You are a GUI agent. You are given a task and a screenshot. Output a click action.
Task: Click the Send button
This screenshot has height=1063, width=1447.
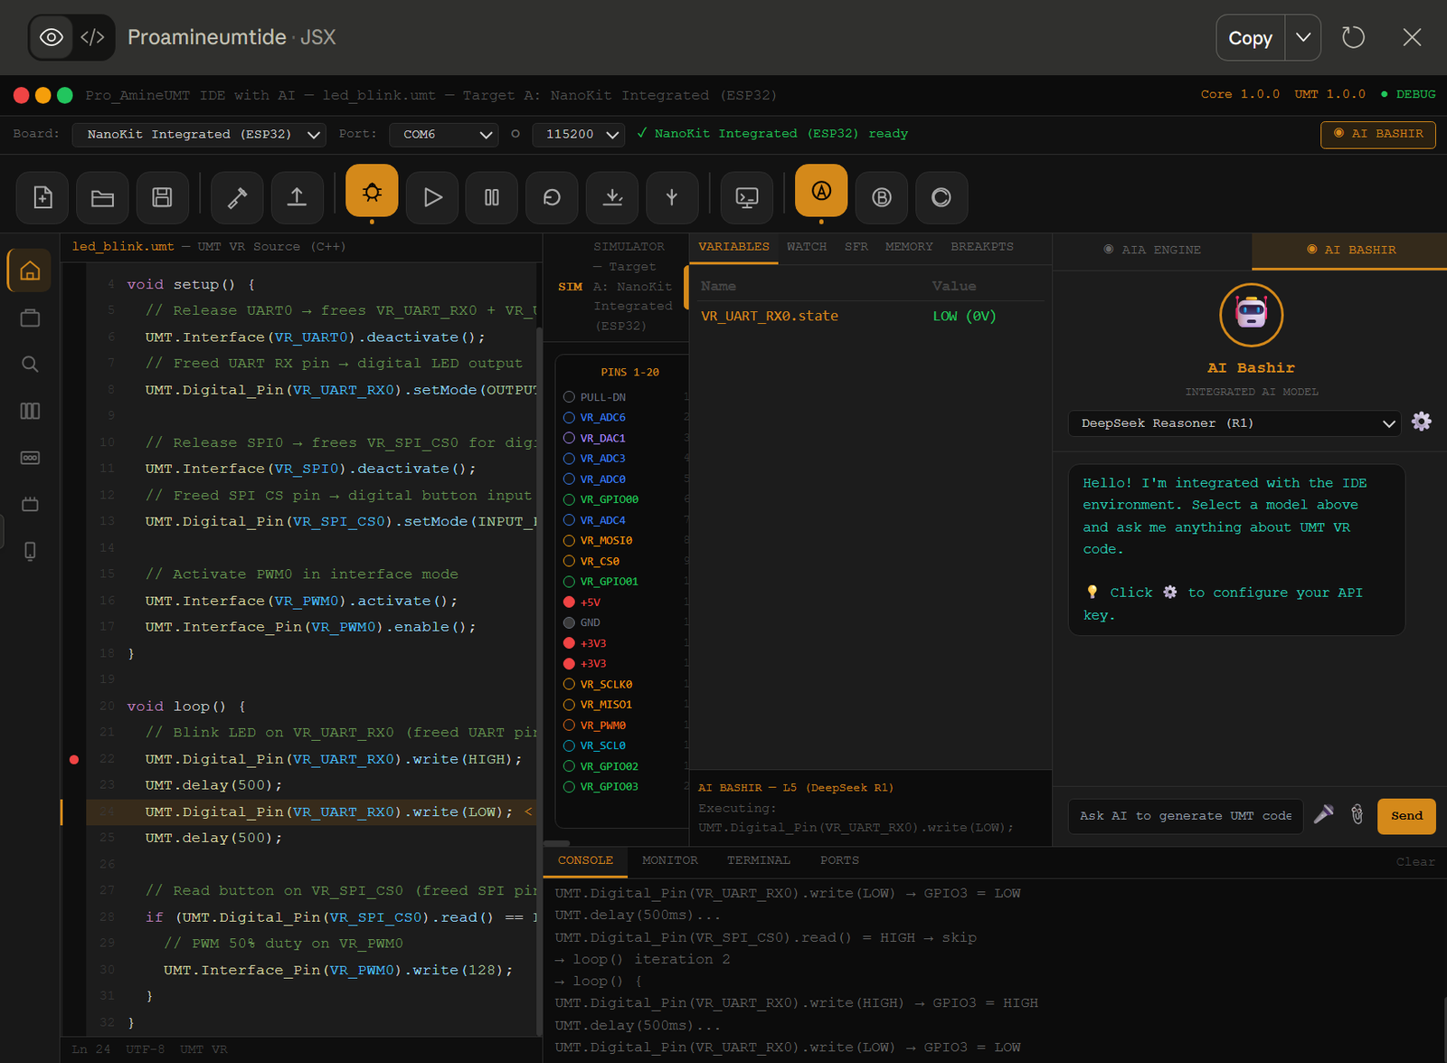coord(1406,816)
